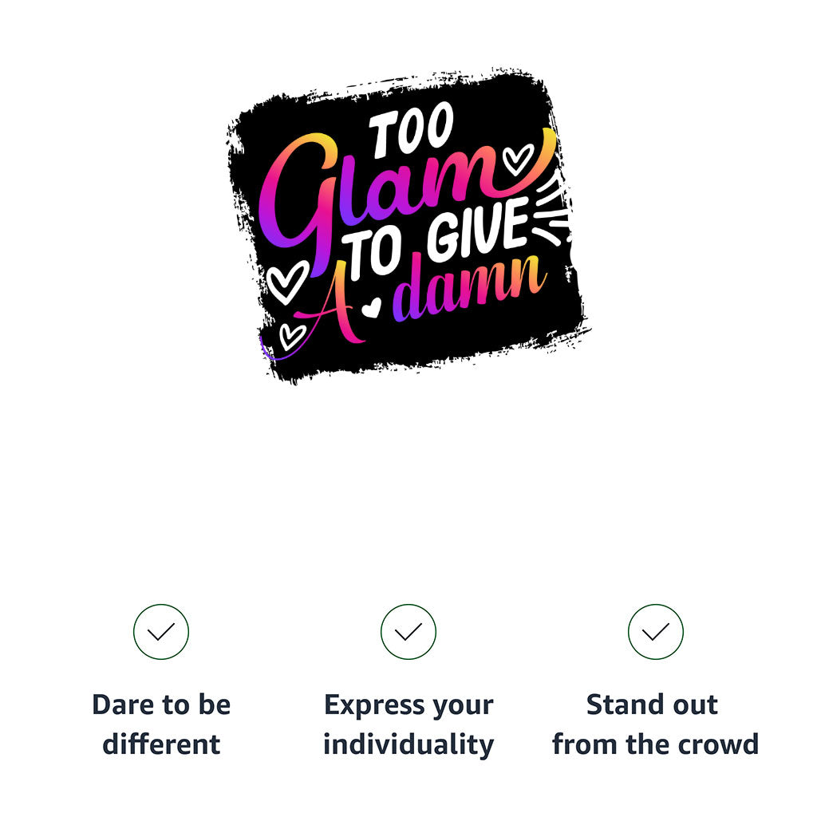Click the white "TO" before "GIVE"
The width and height of the screenshot is (817, 817).
tap(373, 254)
